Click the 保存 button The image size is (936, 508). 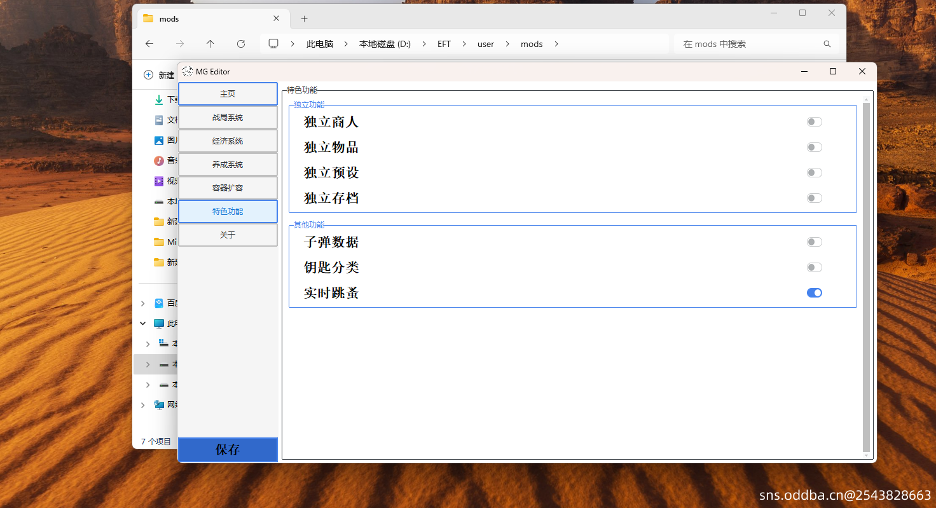point(228,450)
